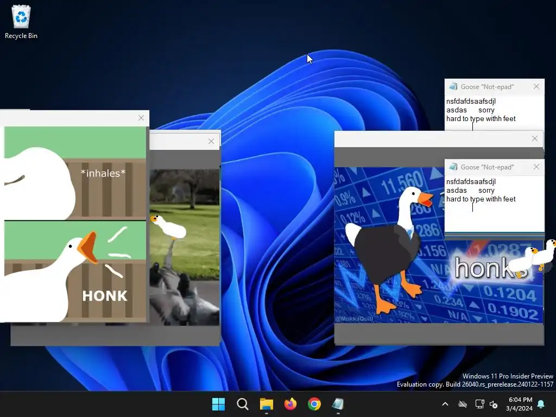Open the Windows Start menu
Image resolution: width=556 pixels, height=417 pixels.
point(218,404)
